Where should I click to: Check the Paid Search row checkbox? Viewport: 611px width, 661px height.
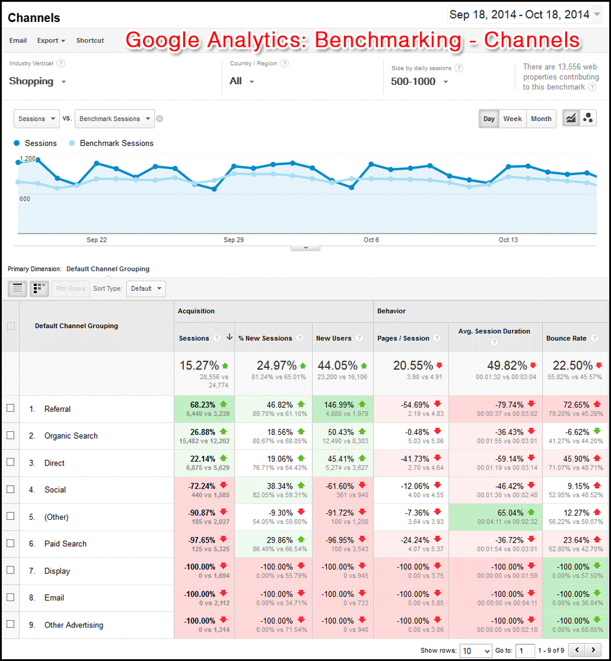10,543
